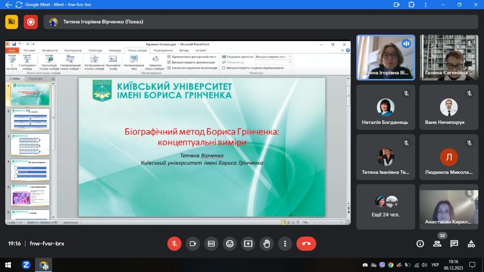Open the 'Роздільна здатність' combo box

point(273,57)
